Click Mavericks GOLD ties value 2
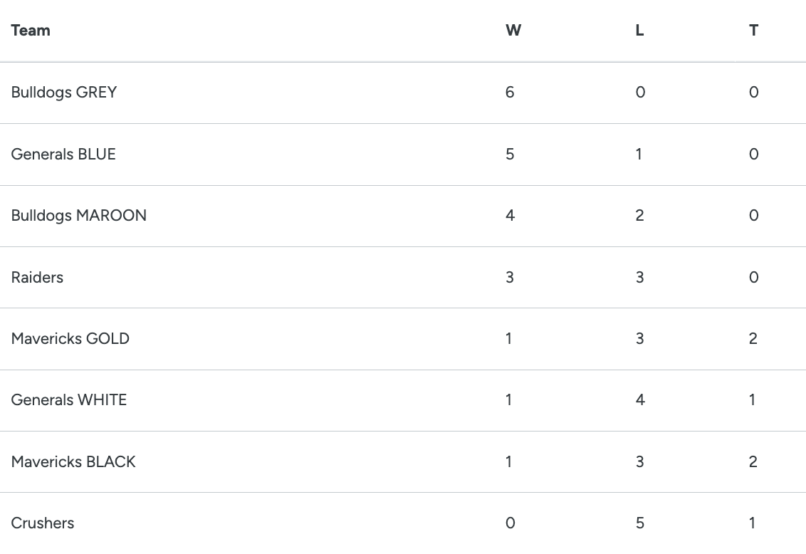Screen dimensions: 806x554 pos(753,339)
